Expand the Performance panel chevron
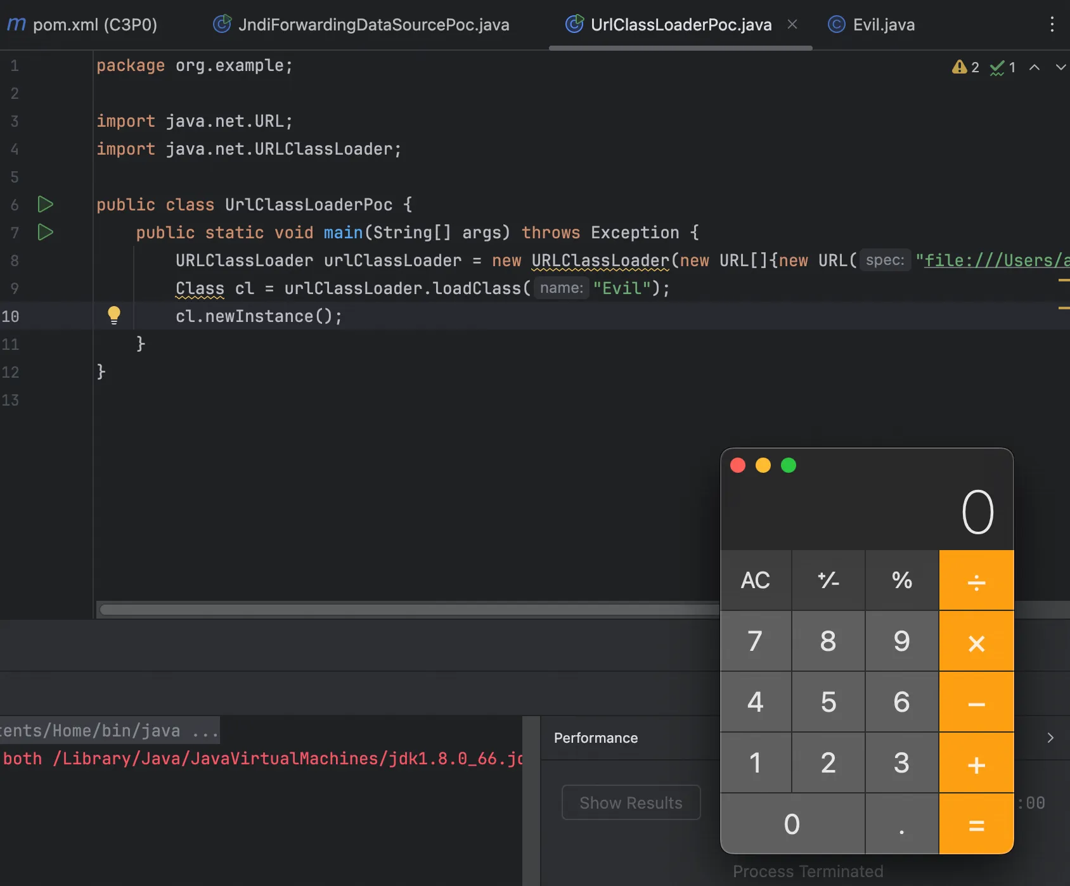 [x=1050, y=738]
